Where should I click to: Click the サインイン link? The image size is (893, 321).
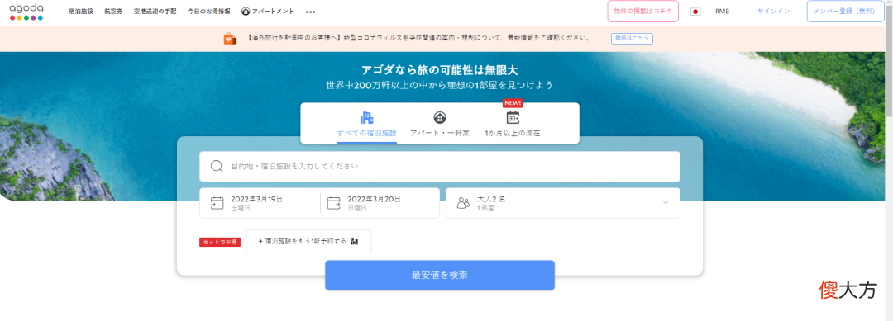pyautogui.click(x=773, y=12)
